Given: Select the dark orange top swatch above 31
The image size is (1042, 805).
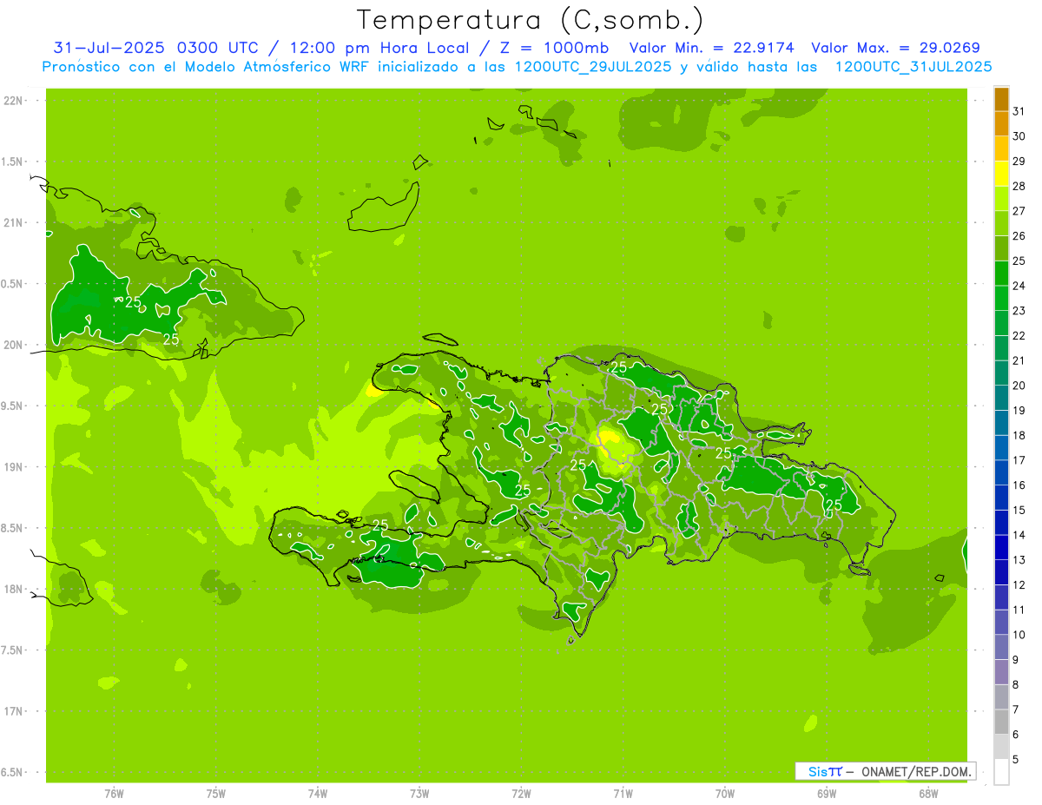Looking at the screenshot, I should click(1001, 99).
